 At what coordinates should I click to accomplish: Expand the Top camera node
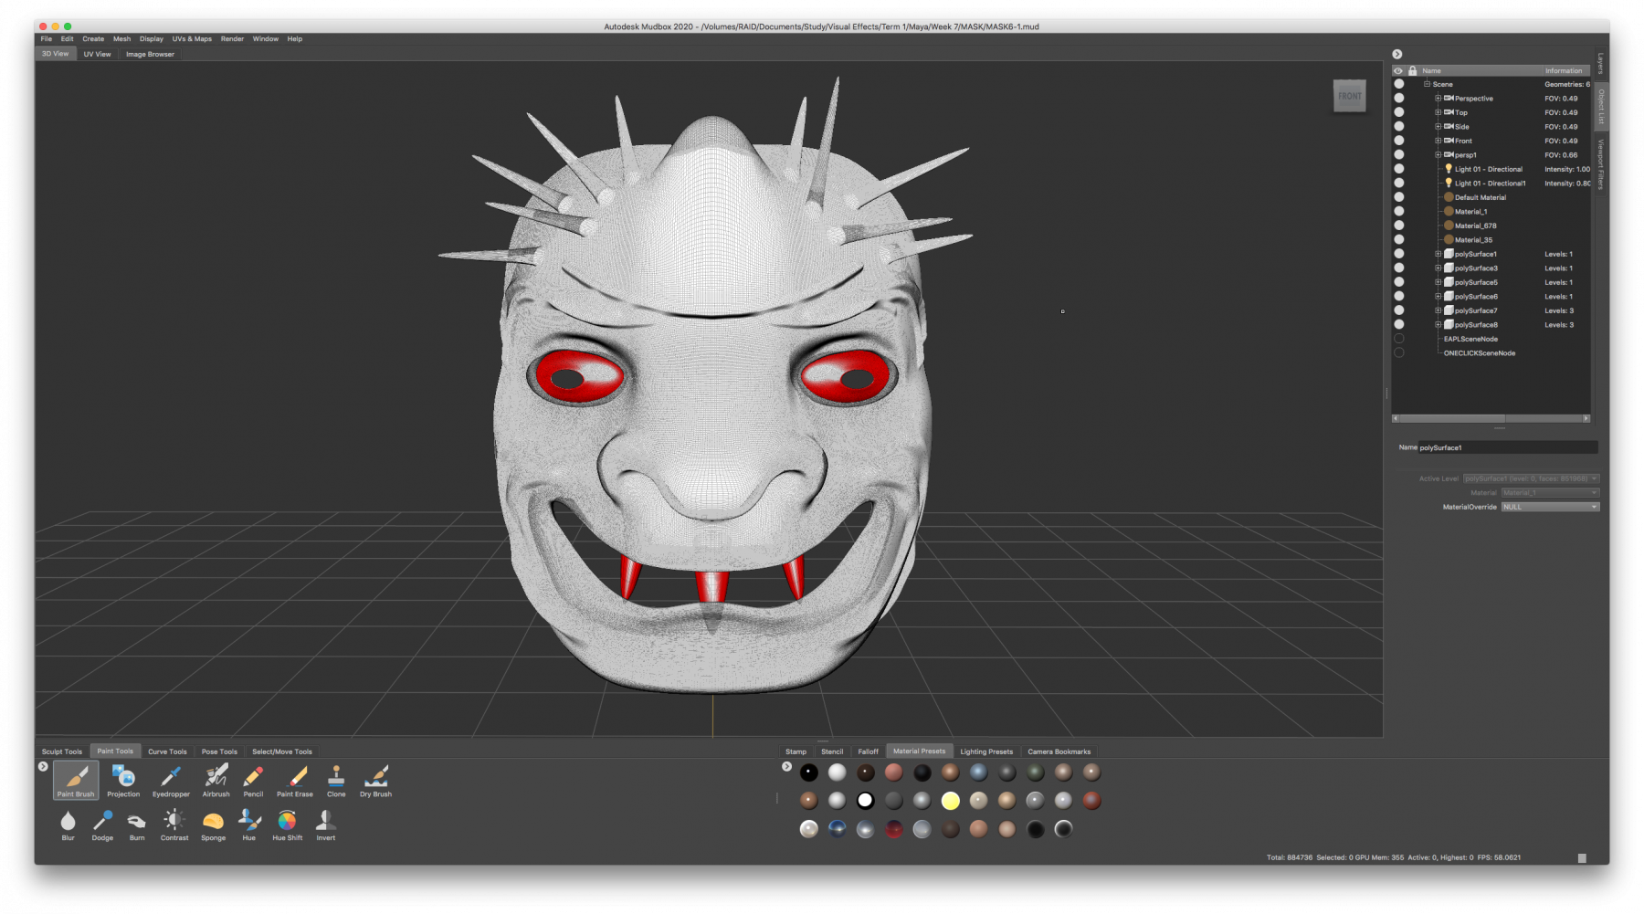click(x=1438, y=112)
